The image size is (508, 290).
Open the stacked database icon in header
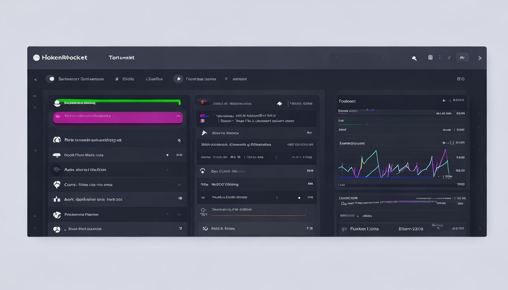(x=430, y=58)
